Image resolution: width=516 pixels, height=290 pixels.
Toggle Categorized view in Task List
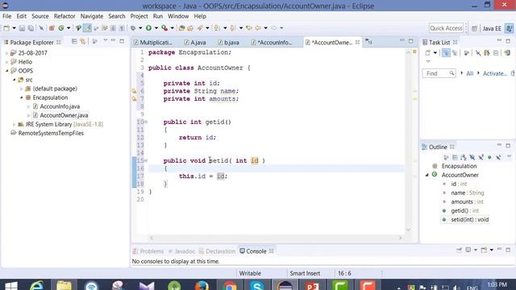(x=446, y=52)
